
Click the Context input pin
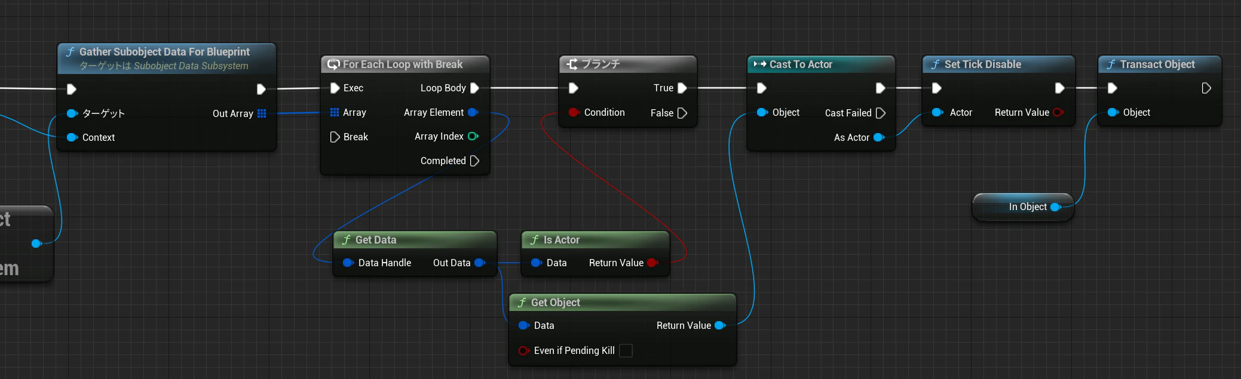click(72, 137)
